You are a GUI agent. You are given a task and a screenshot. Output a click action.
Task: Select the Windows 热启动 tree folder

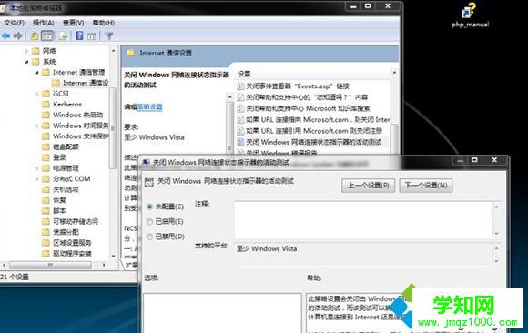[78, 115]
